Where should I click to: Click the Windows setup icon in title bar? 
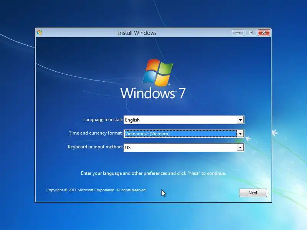point(40,33)
